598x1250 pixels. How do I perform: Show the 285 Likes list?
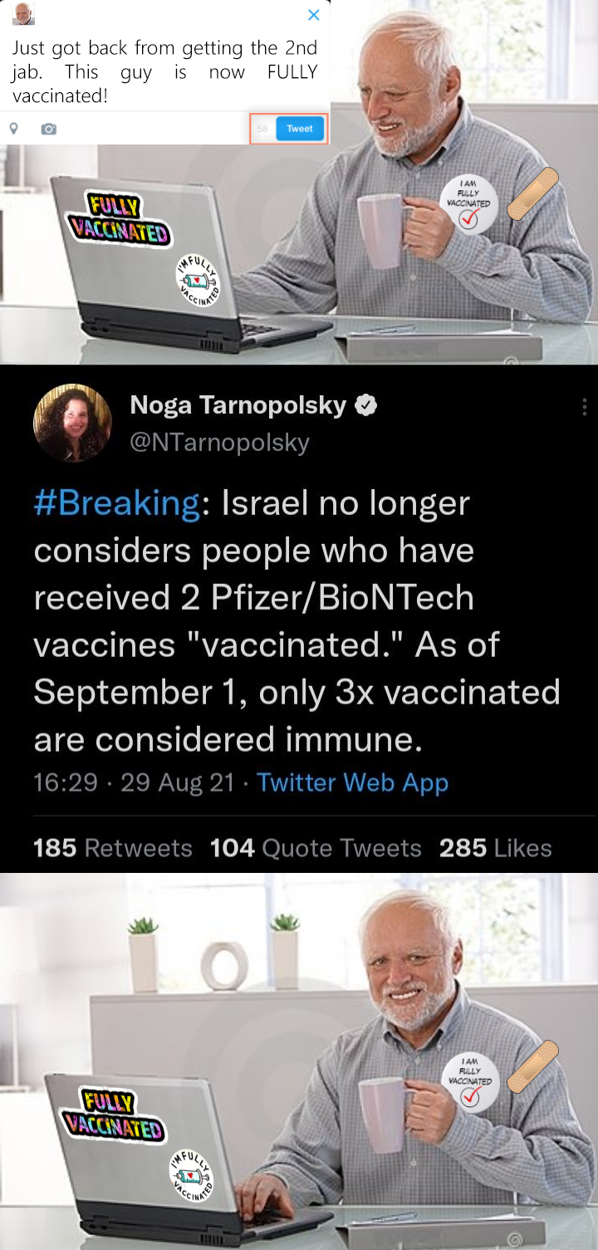[x=495, y=848]
